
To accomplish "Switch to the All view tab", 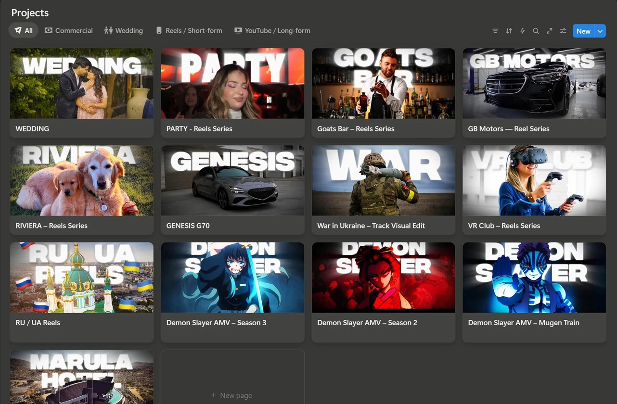I will [x=24, y=30].
